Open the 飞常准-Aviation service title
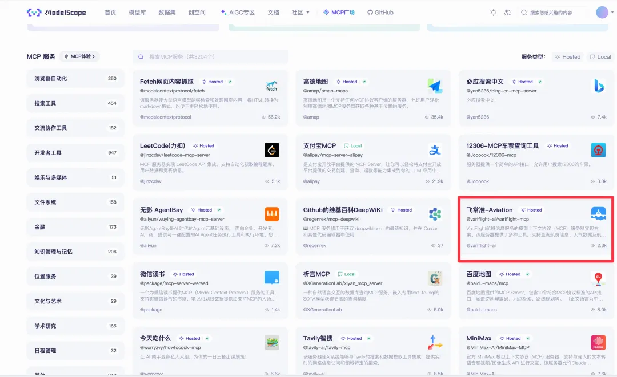617x377 pixels. click(x=490, y=210)
